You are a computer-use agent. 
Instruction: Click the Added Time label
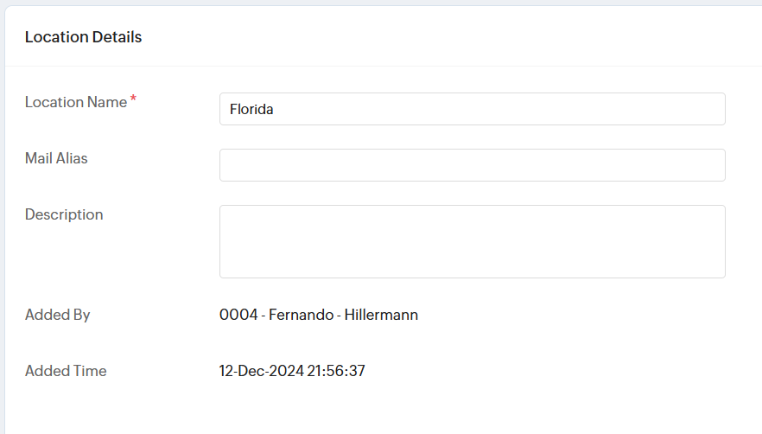pos(66,371)
